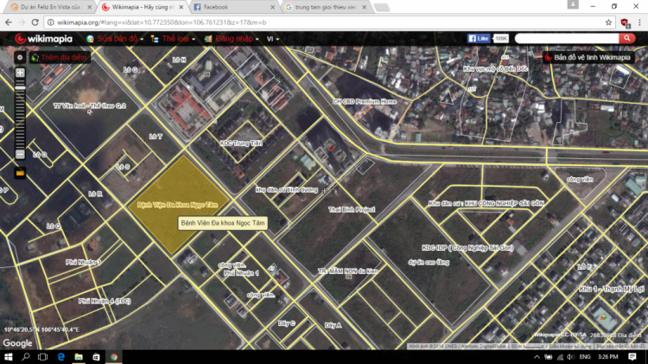The height and width of the screenshot is (364, 648).
Task: Click the 3:26 PM taskbar clock
Action: [608, 356]
